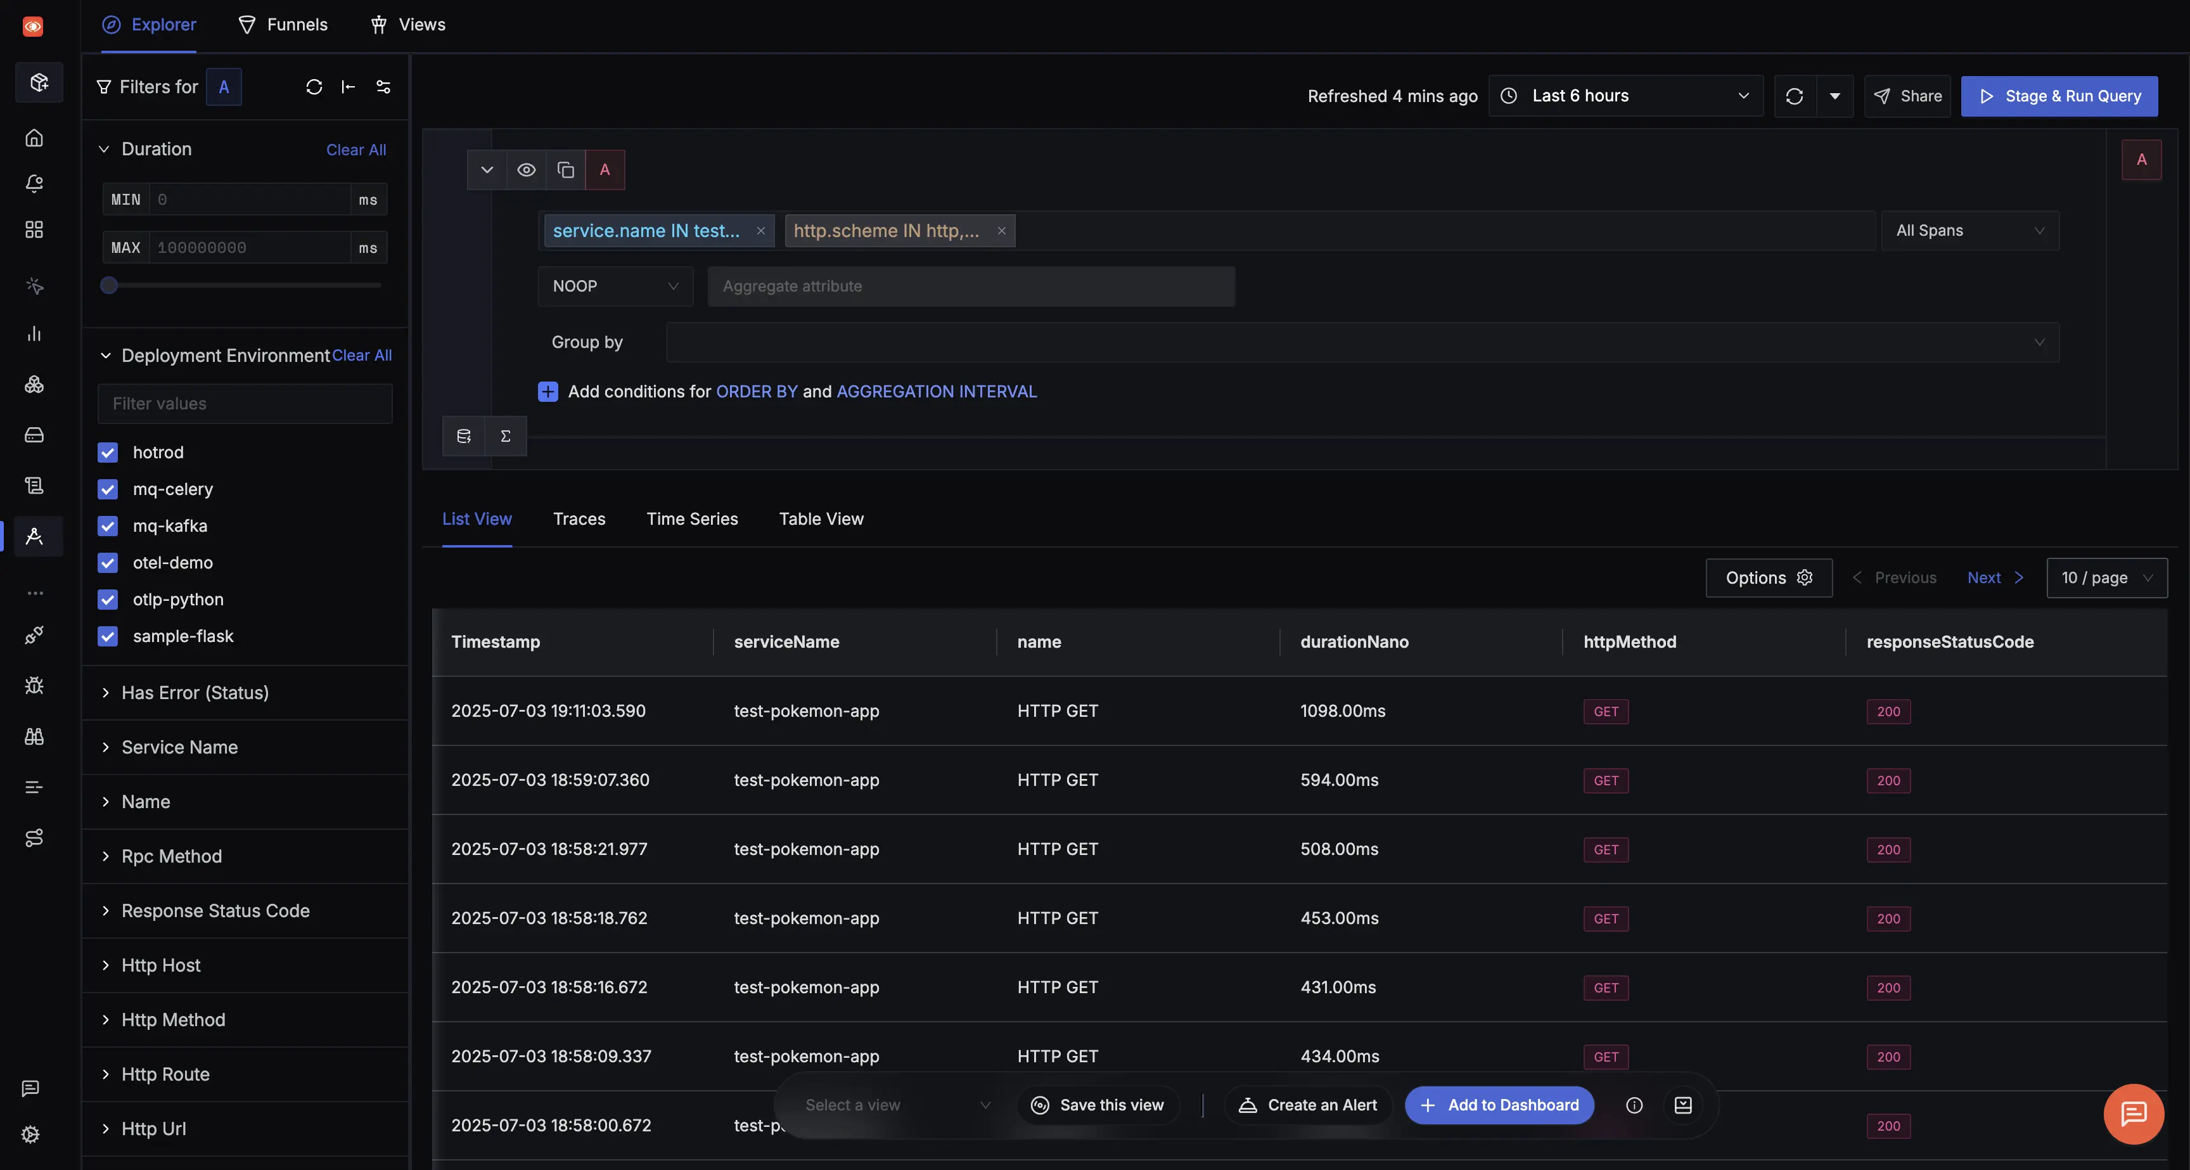Open the Last 6 hours time dropdown
The image size is (2190, 1170).
pyautogui.click(x=1625, y=96)
